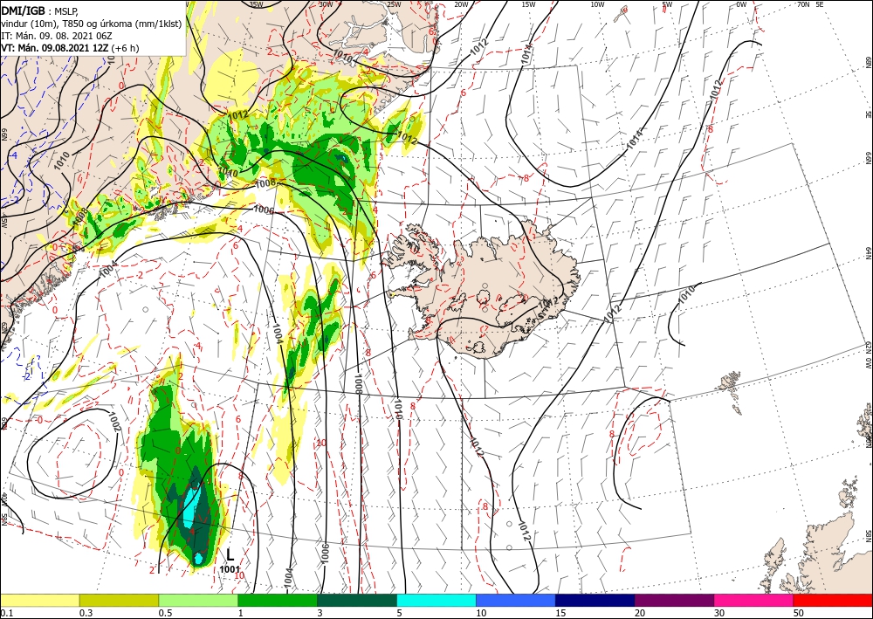Choose the purple 20 mm legend swatch
Screen dimensions: 873x619
tap(674, 600)
